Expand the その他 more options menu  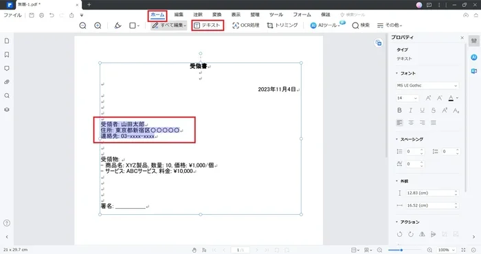pyautogui.click(x=390, y=25)
